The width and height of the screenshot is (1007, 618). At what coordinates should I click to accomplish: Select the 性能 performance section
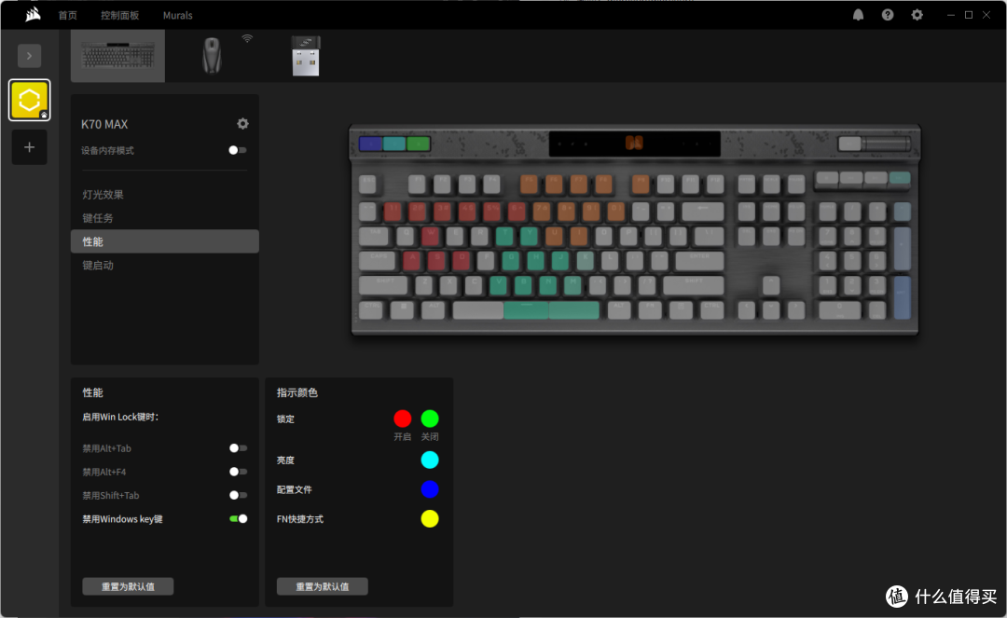point(165,241)
